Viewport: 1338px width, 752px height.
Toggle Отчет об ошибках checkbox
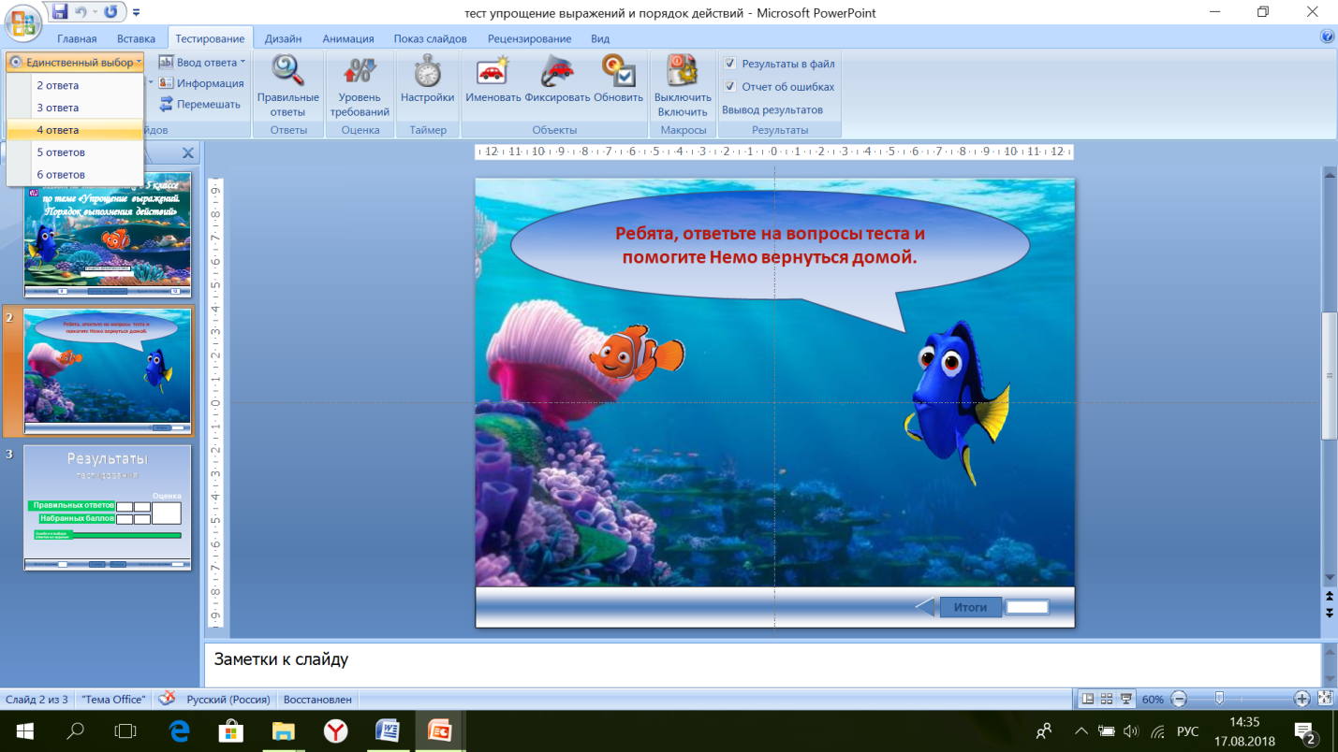tap(730, 86)
